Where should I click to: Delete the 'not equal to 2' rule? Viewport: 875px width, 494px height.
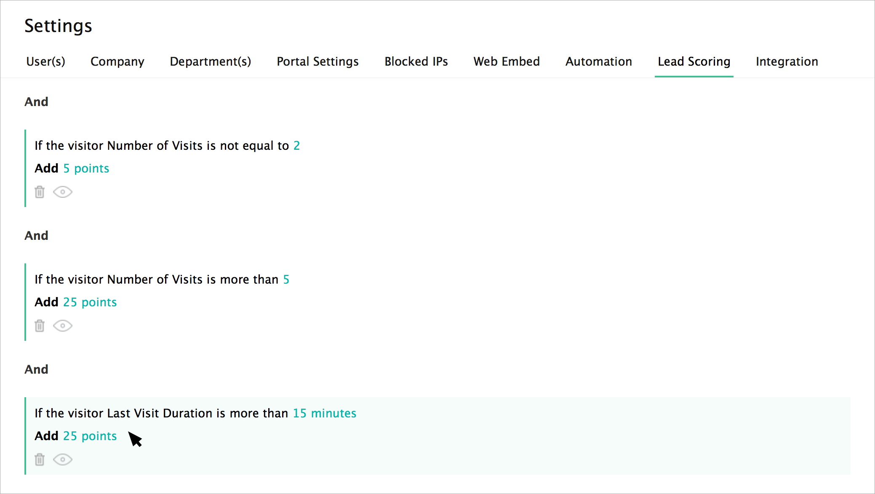click(40, 192)
